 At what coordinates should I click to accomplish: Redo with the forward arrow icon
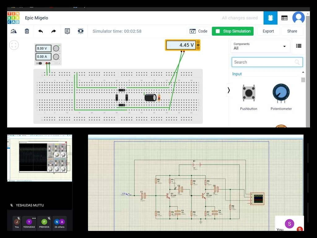(54, 31)
